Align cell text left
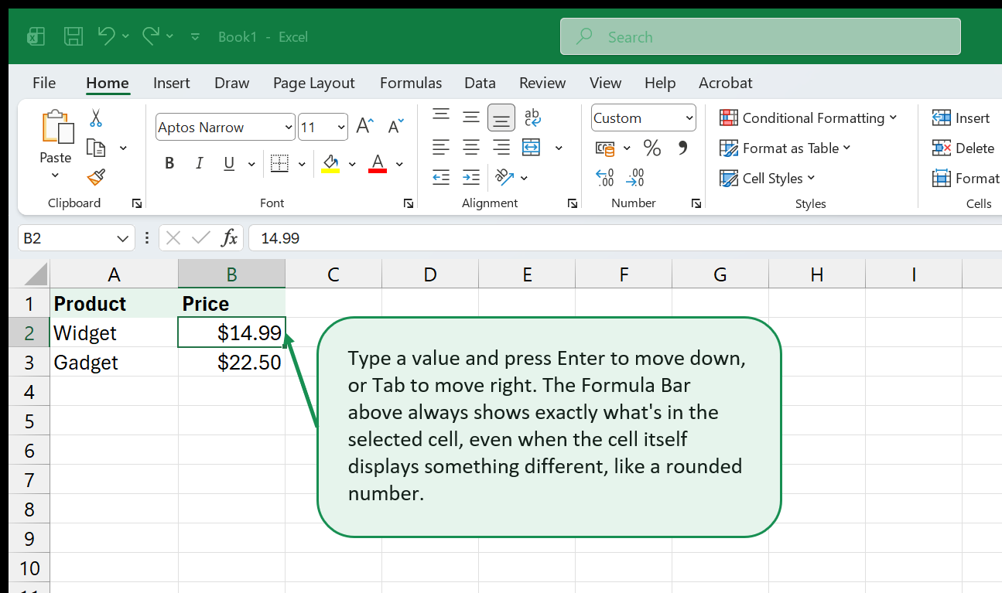The height and width of the screenshot is (593, 1002). (441, 147)
